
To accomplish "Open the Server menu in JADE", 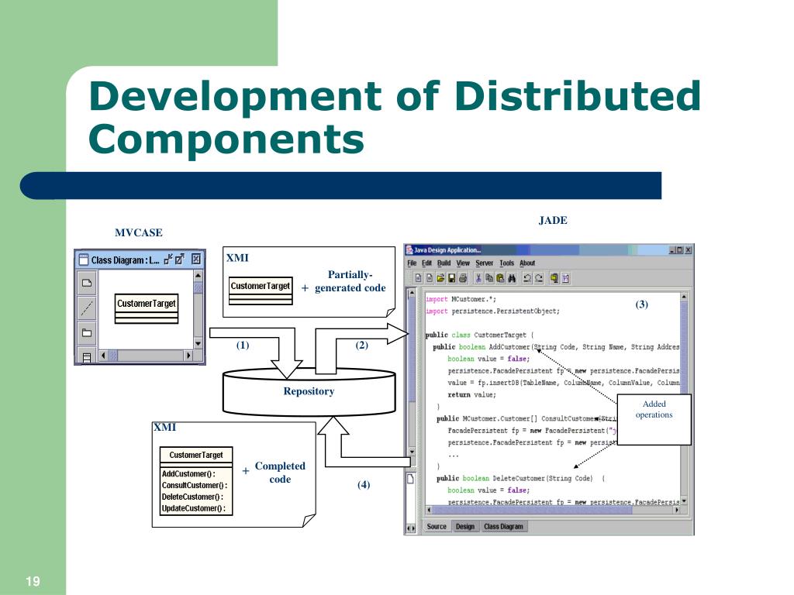I will (484, 263).
